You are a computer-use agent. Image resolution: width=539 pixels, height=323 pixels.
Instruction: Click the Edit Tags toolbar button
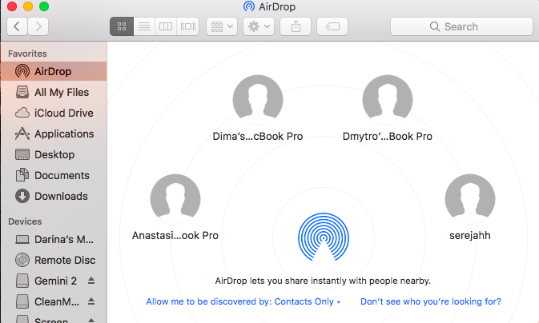(x=332, y=26)
